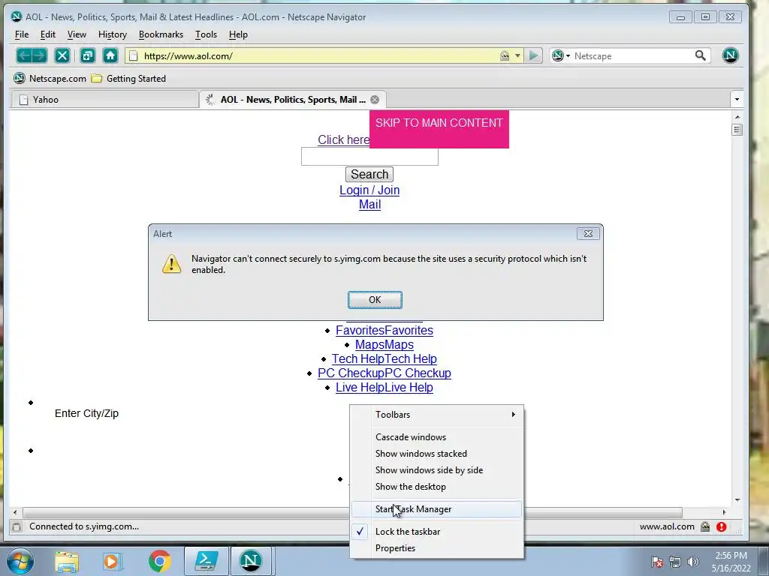Open the list all tabs dropdown
The width and height of the screenshot is (769, 576).
click(737, 100)
